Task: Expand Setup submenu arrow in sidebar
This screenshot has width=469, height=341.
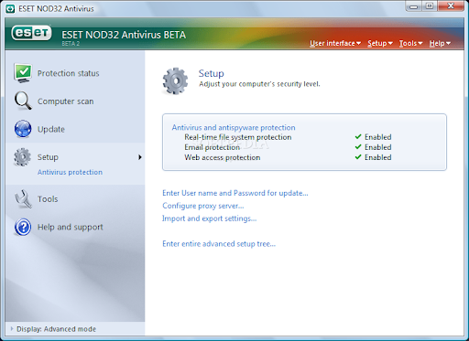Action: 140,157
